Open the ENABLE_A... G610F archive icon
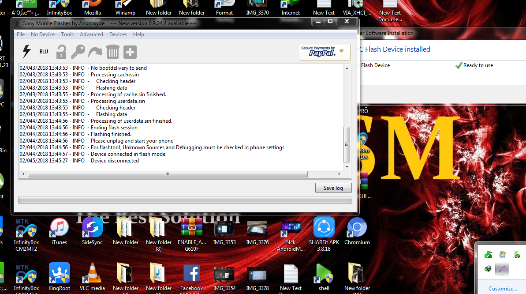The height and width of the screenshot is (294, 526). 191,235
